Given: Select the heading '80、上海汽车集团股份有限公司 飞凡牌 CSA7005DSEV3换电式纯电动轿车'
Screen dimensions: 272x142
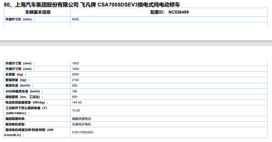Looking at the screenshot, I should (x=92, y=5).
